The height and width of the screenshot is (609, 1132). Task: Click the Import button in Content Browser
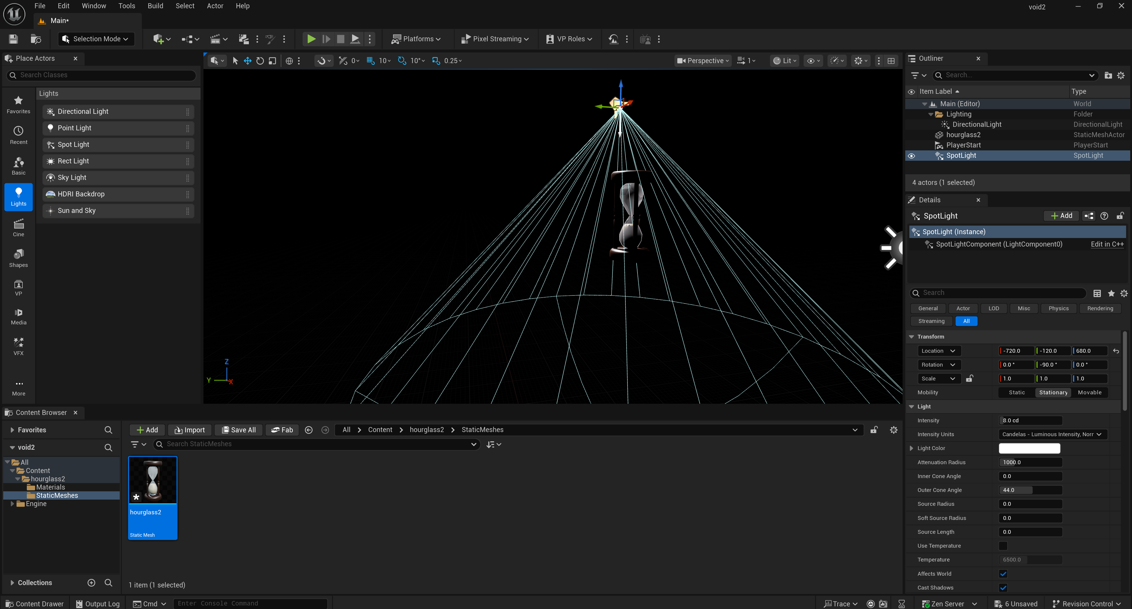click(x=190, y=430)
